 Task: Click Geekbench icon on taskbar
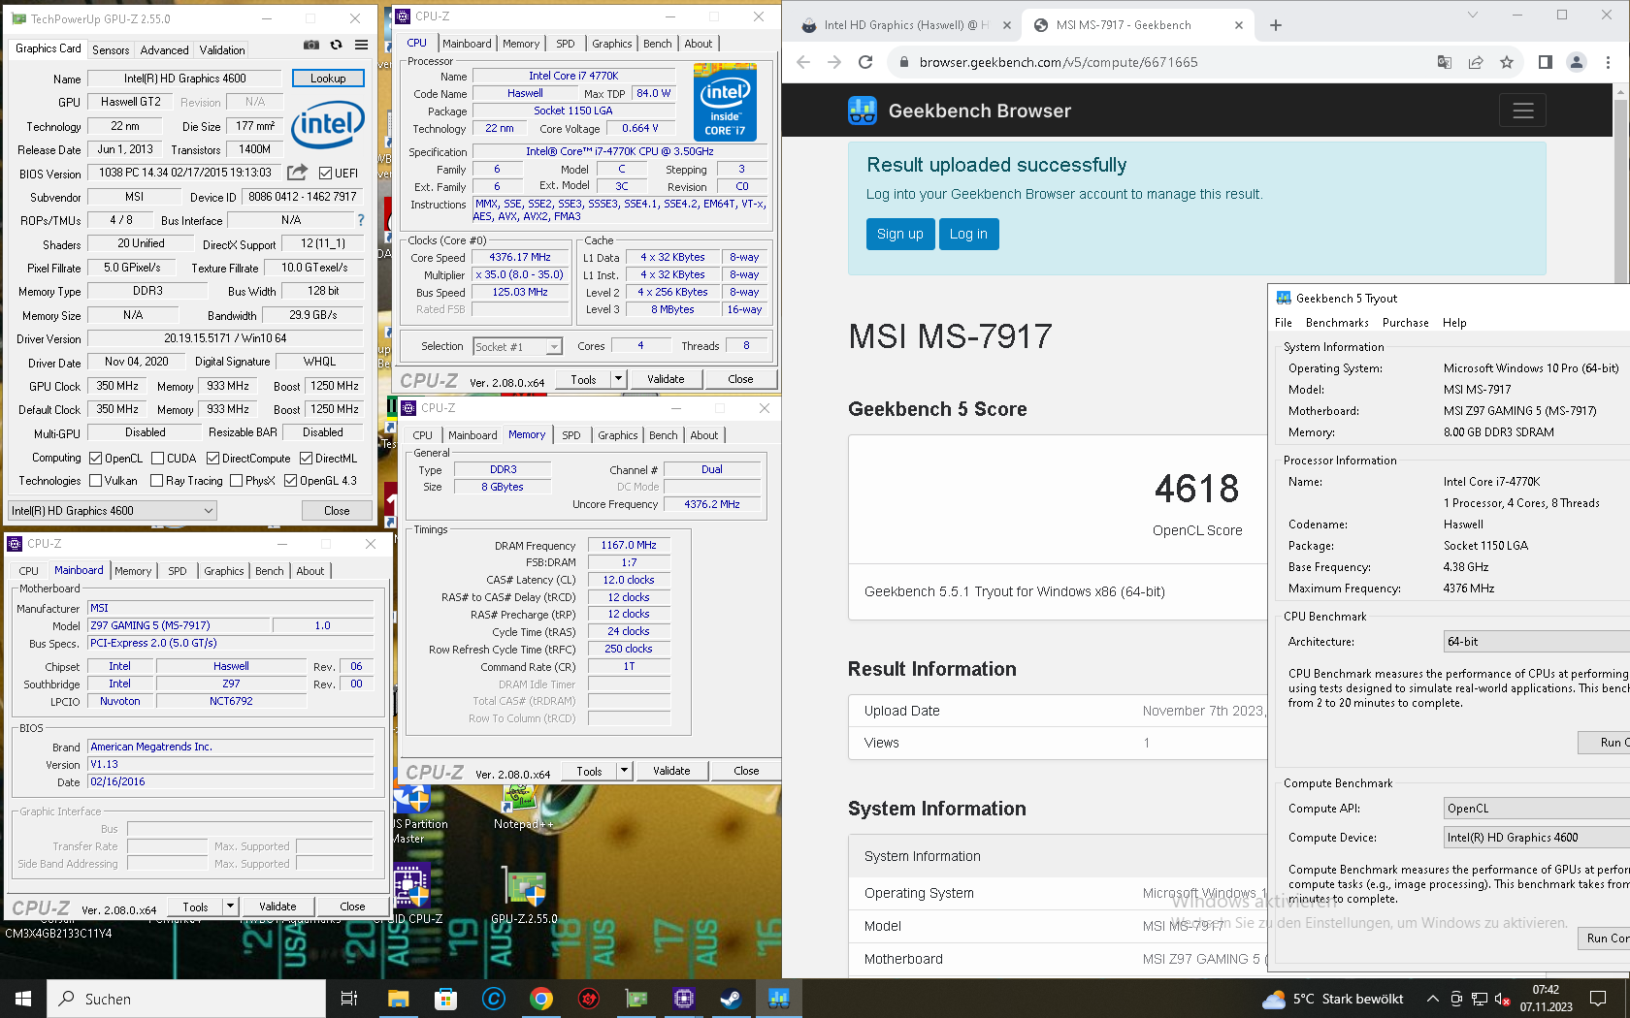[778, 999]
